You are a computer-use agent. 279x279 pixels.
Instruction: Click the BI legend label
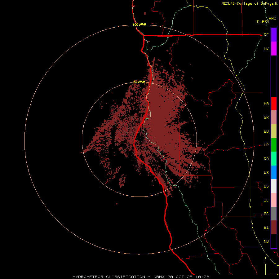[x=266, y=228]
